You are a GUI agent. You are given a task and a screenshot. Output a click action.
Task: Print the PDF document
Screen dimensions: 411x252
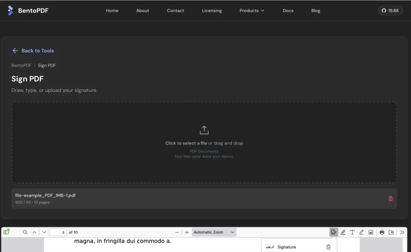click(382, 232)
